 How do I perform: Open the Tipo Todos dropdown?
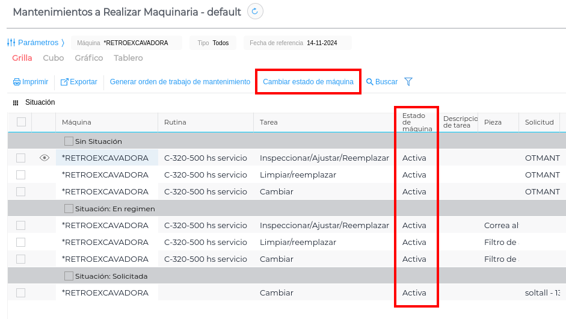point(214,43)
